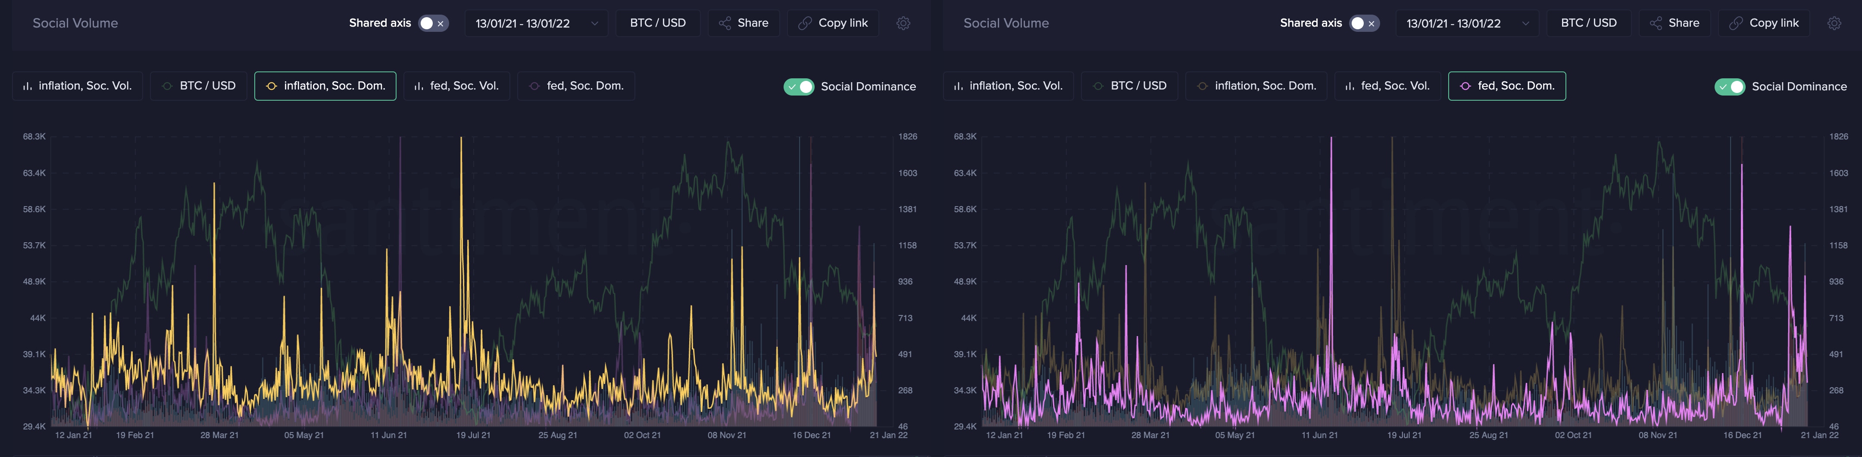This screenshot has height=457, width=1862.
Task: Turn off Social Dominance switch on right chart
Action: click(x=1730, y=86)
